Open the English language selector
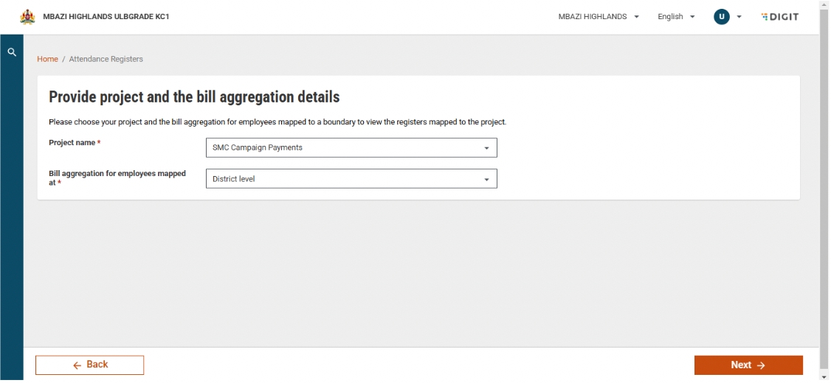 click(x=676, y=17)
